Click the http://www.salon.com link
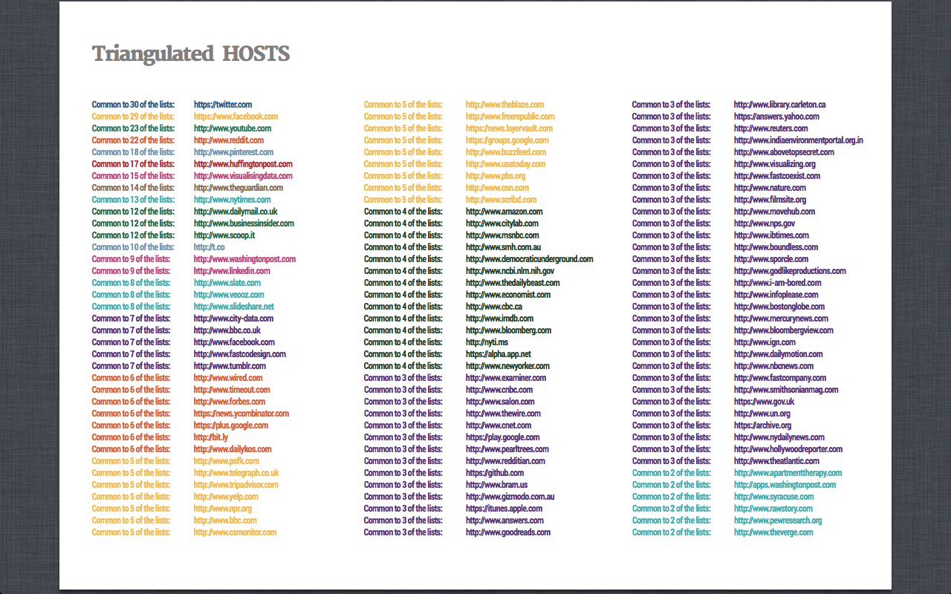The image size is (951, 594). 500,402
